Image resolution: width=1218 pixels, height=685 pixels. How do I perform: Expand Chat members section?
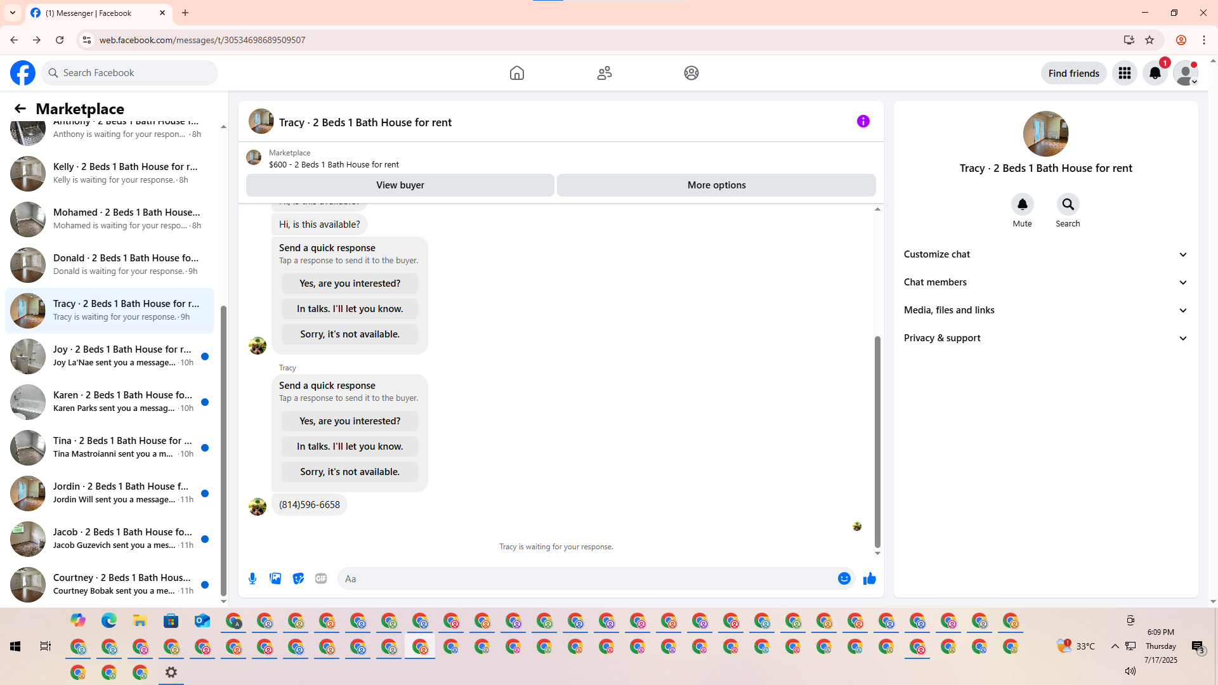[x=1045, y=282]
